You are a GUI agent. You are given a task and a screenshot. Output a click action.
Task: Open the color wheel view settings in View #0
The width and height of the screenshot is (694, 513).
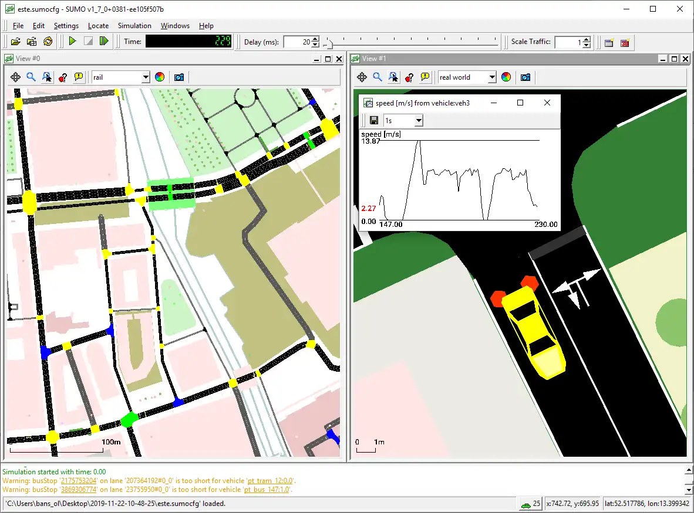160,77
